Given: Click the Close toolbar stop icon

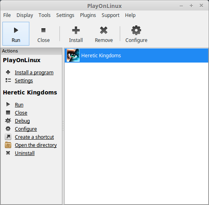Looking at the screenshot, I should coord(43,30).
